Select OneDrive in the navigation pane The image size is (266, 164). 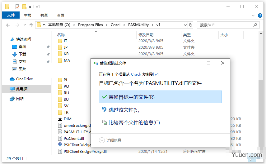pos(25,79)
